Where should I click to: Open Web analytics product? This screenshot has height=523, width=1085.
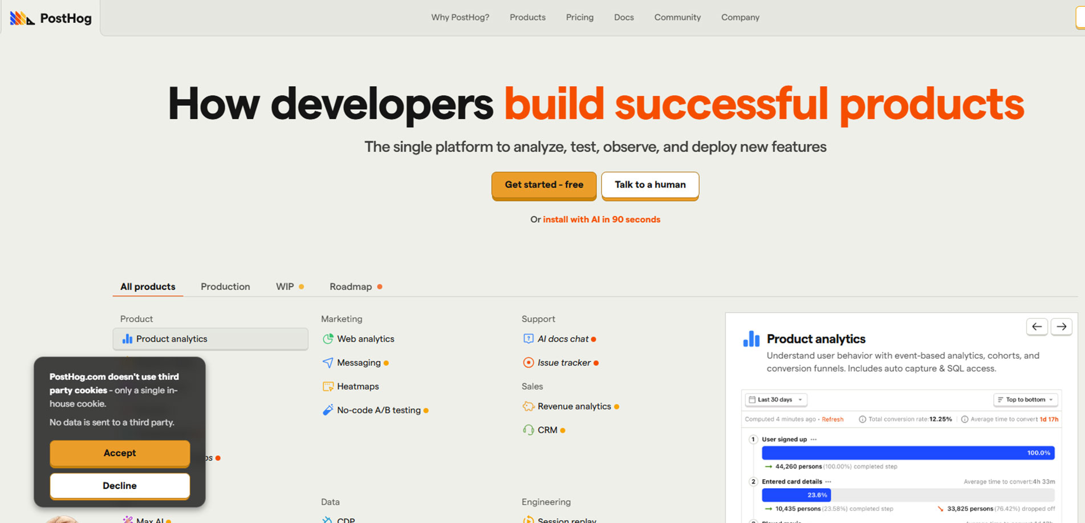click(x=365, y=339)
